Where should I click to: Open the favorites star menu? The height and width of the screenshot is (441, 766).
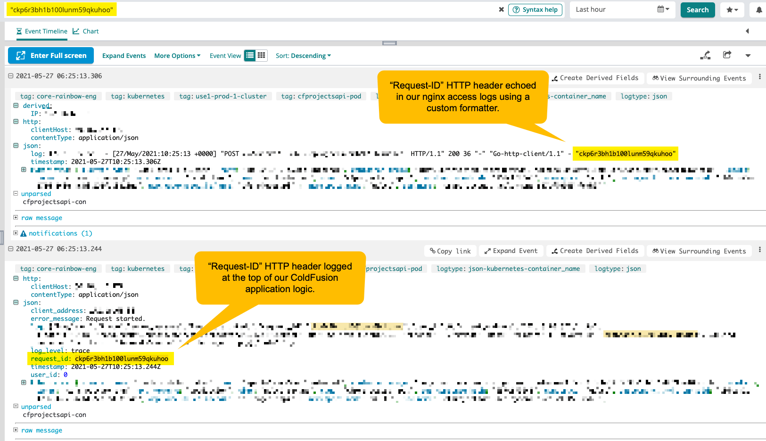(x=732, y=9)
